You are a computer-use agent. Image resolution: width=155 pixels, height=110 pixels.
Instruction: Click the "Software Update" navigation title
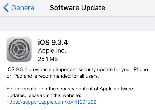tap(78, 8)
